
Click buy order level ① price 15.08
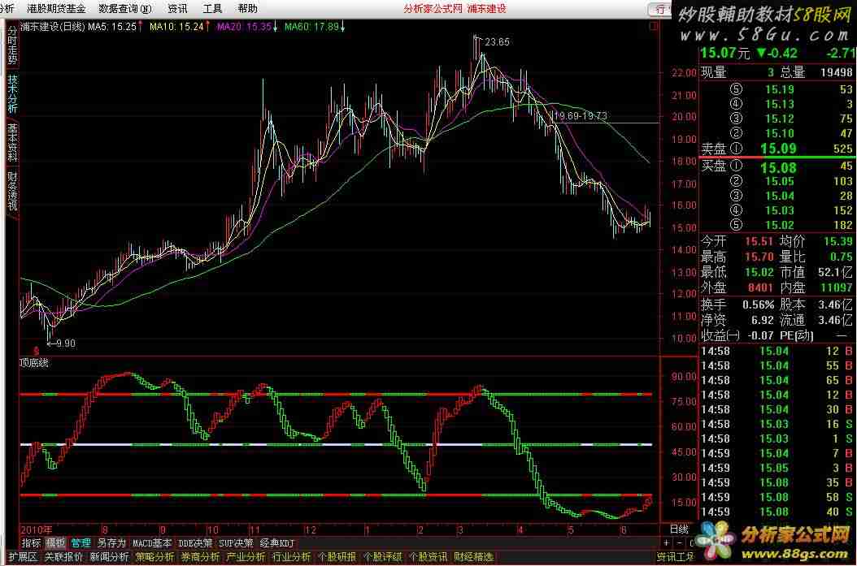click(x=778, y=167)
